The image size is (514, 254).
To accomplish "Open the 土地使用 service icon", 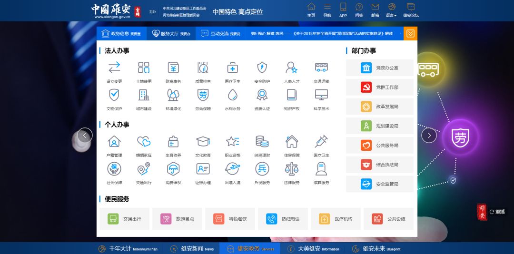I will click(144, 68).
